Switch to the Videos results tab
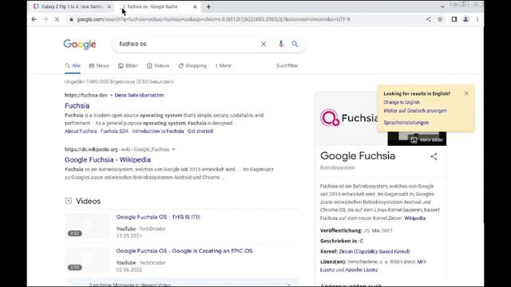 158,65
